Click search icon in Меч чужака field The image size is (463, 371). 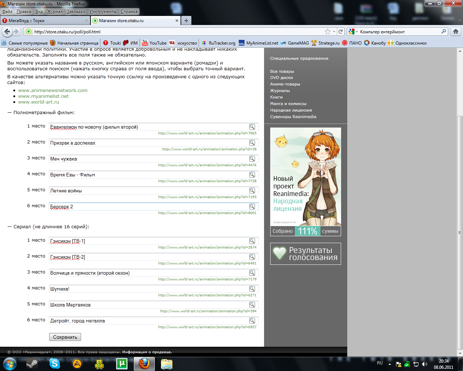click(252, 159)
